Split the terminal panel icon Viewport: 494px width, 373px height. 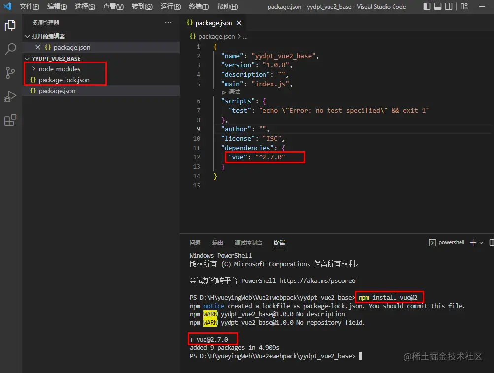click(492, 242)
